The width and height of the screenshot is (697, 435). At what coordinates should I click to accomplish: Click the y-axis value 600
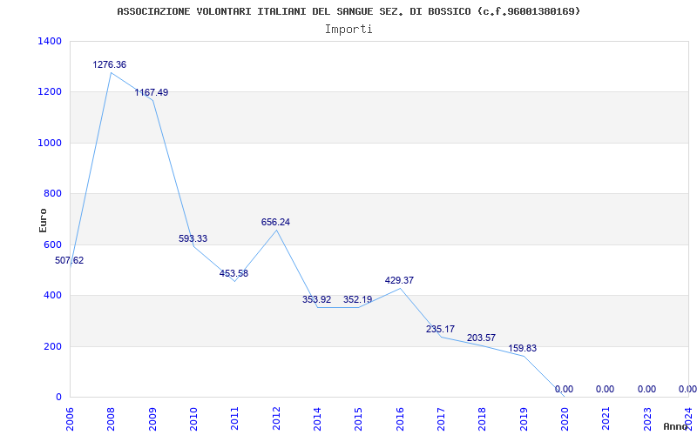(x=52, y=244)
